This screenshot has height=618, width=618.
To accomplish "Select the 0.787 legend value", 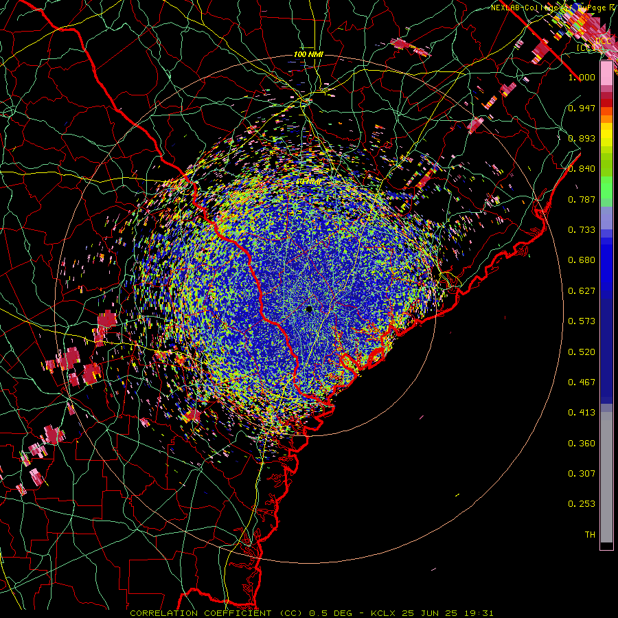I will point(582,199).
